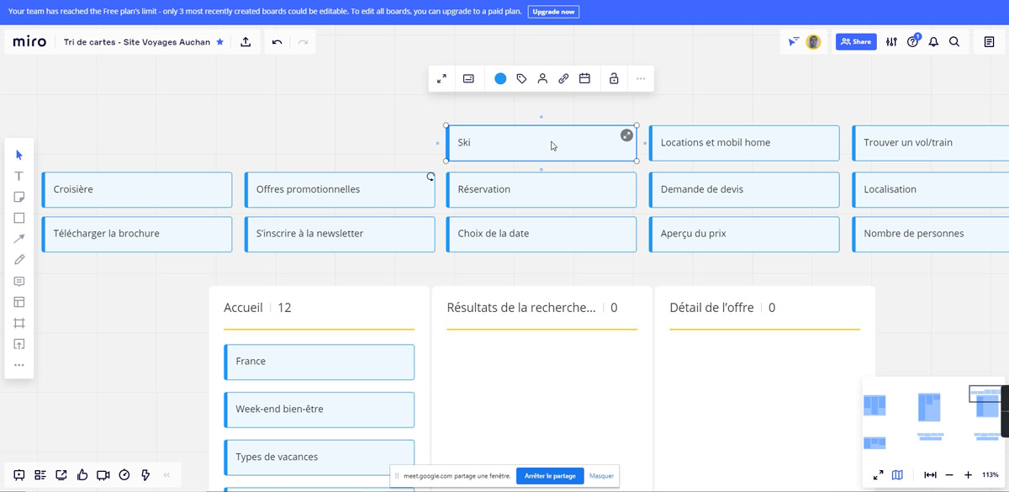The height and width of the screenshot is (492, 1009).
Task: Collapse the bottom toolbar with double chevron
Action: (166, 475)
